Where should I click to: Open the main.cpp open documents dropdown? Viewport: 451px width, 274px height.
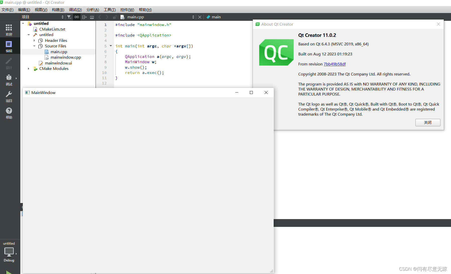pyautogui.click(x=193, y=17)
